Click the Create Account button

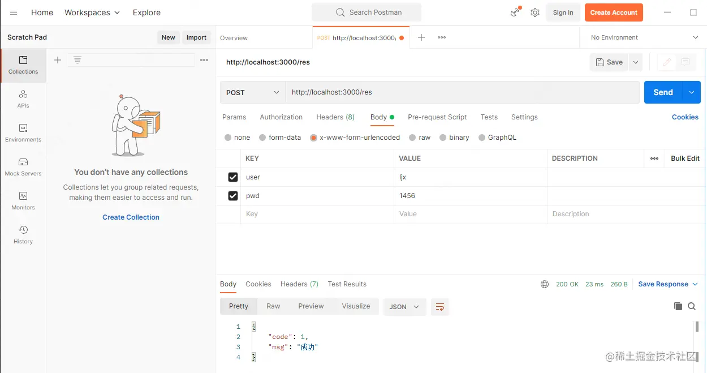[x=614, y=12]
